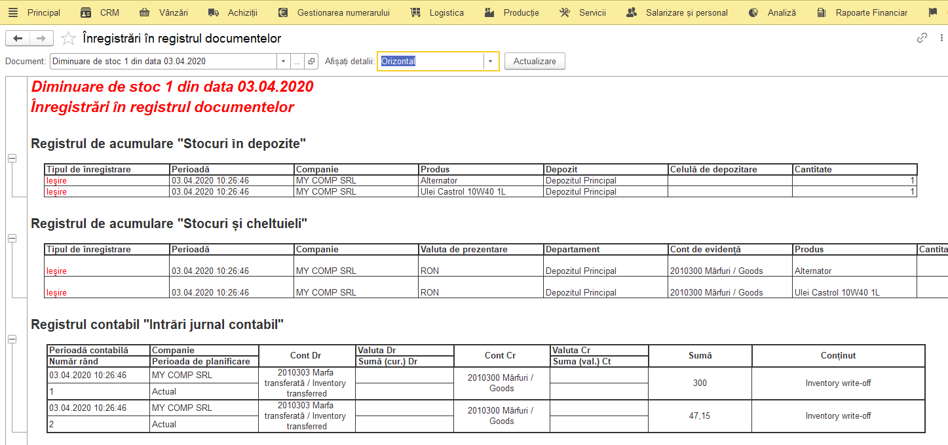
Task: Open the Salarizare și personal section
Action: (x=677, y=12)
